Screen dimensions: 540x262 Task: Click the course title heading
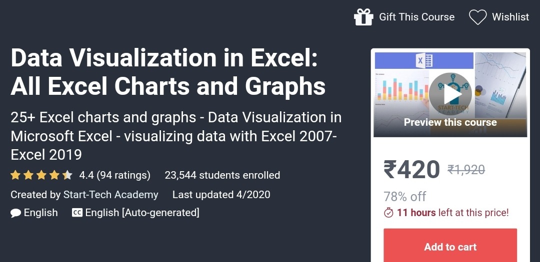click(x=168, y=72)
